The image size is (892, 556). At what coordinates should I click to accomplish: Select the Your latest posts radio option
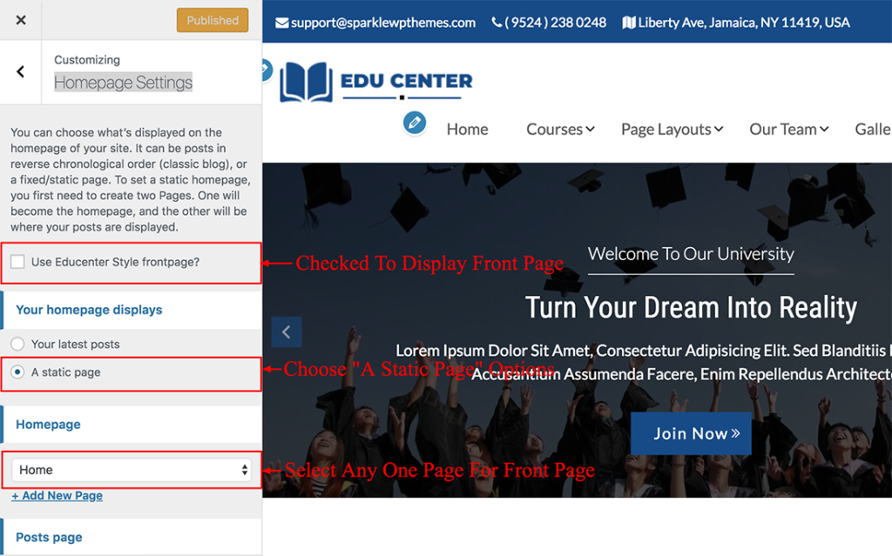[x=17, y=345]
